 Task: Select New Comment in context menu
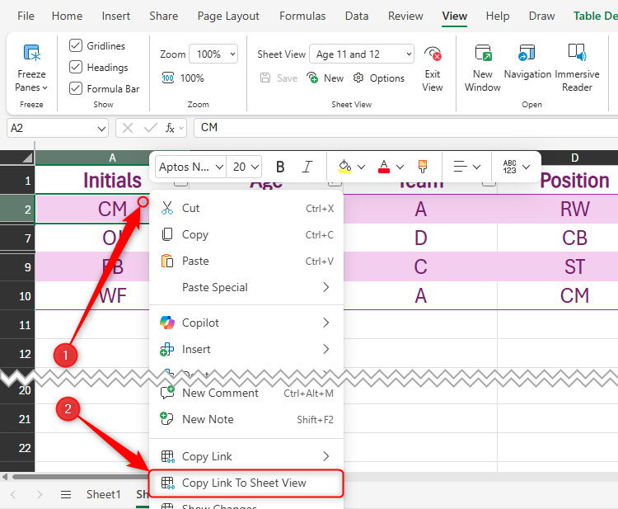click(x=246, y=393)
